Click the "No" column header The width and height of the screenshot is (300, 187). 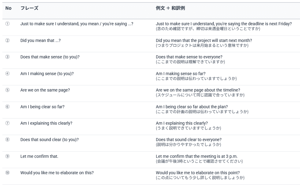click(9, 8)
